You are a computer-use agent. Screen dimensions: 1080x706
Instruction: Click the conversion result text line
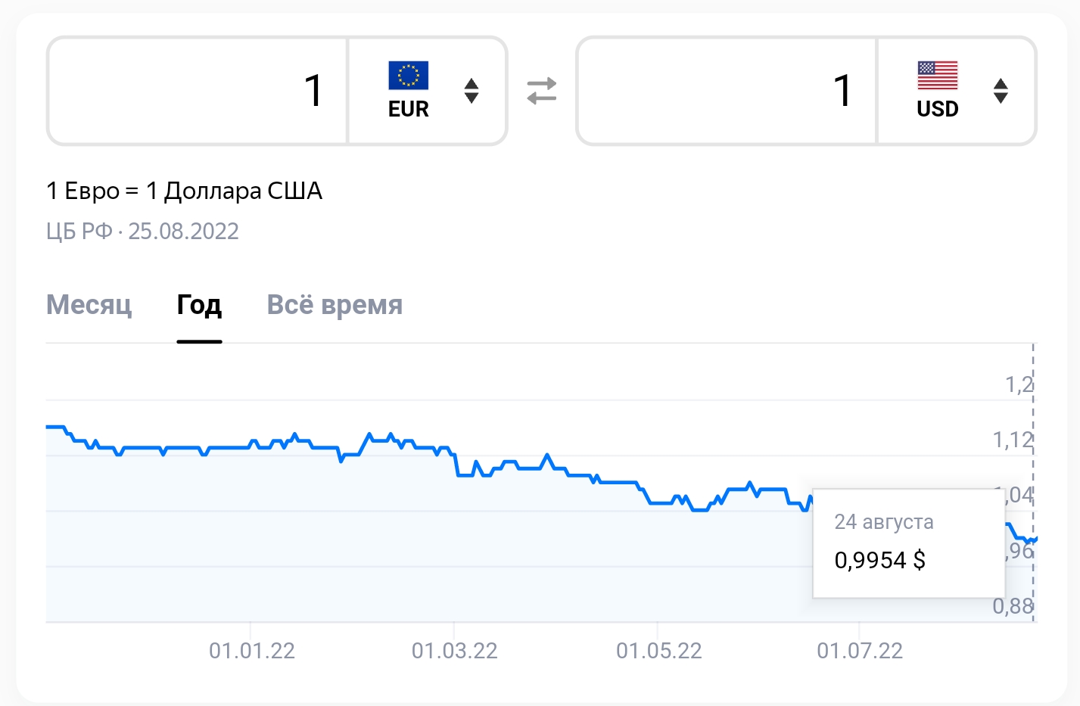185,191
